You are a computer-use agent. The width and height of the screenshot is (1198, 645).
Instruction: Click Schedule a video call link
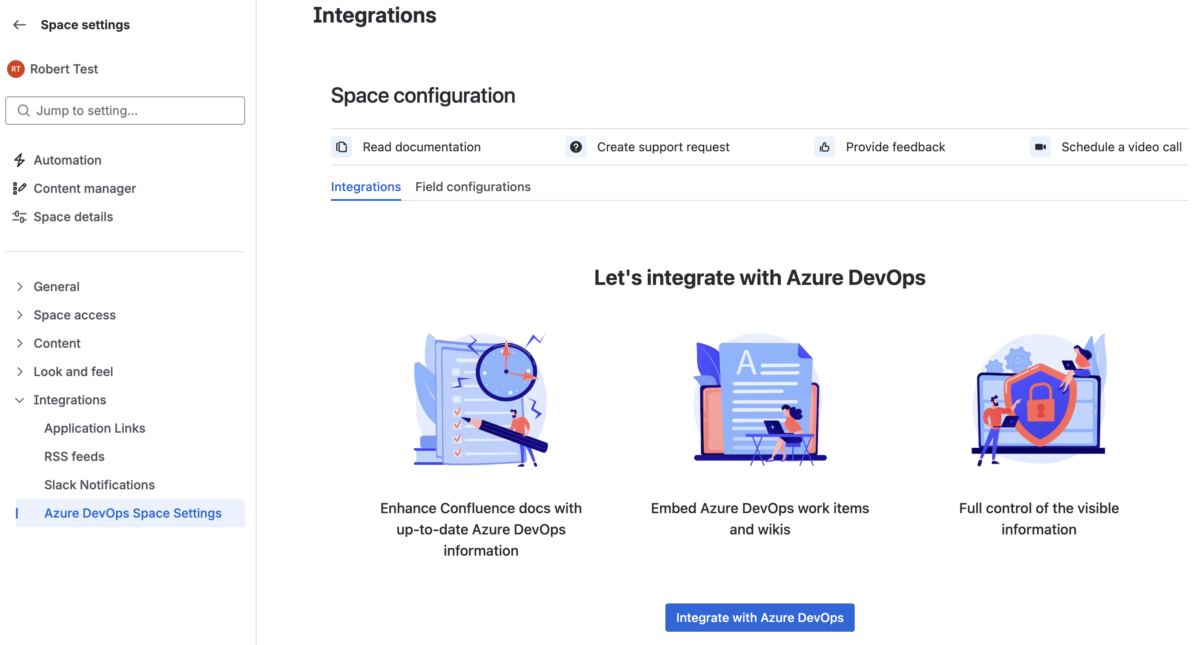[1121, 147]
